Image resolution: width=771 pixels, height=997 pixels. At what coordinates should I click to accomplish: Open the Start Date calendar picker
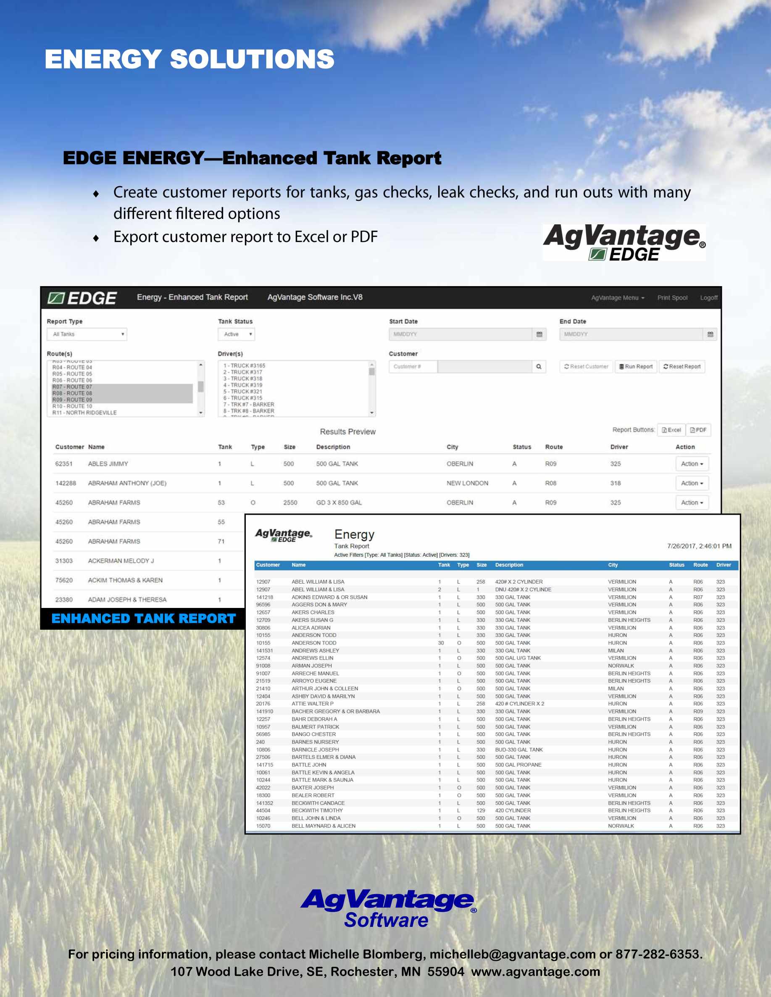point(539,334)
